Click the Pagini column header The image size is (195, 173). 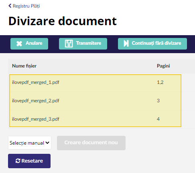click(x=163, y=66)
